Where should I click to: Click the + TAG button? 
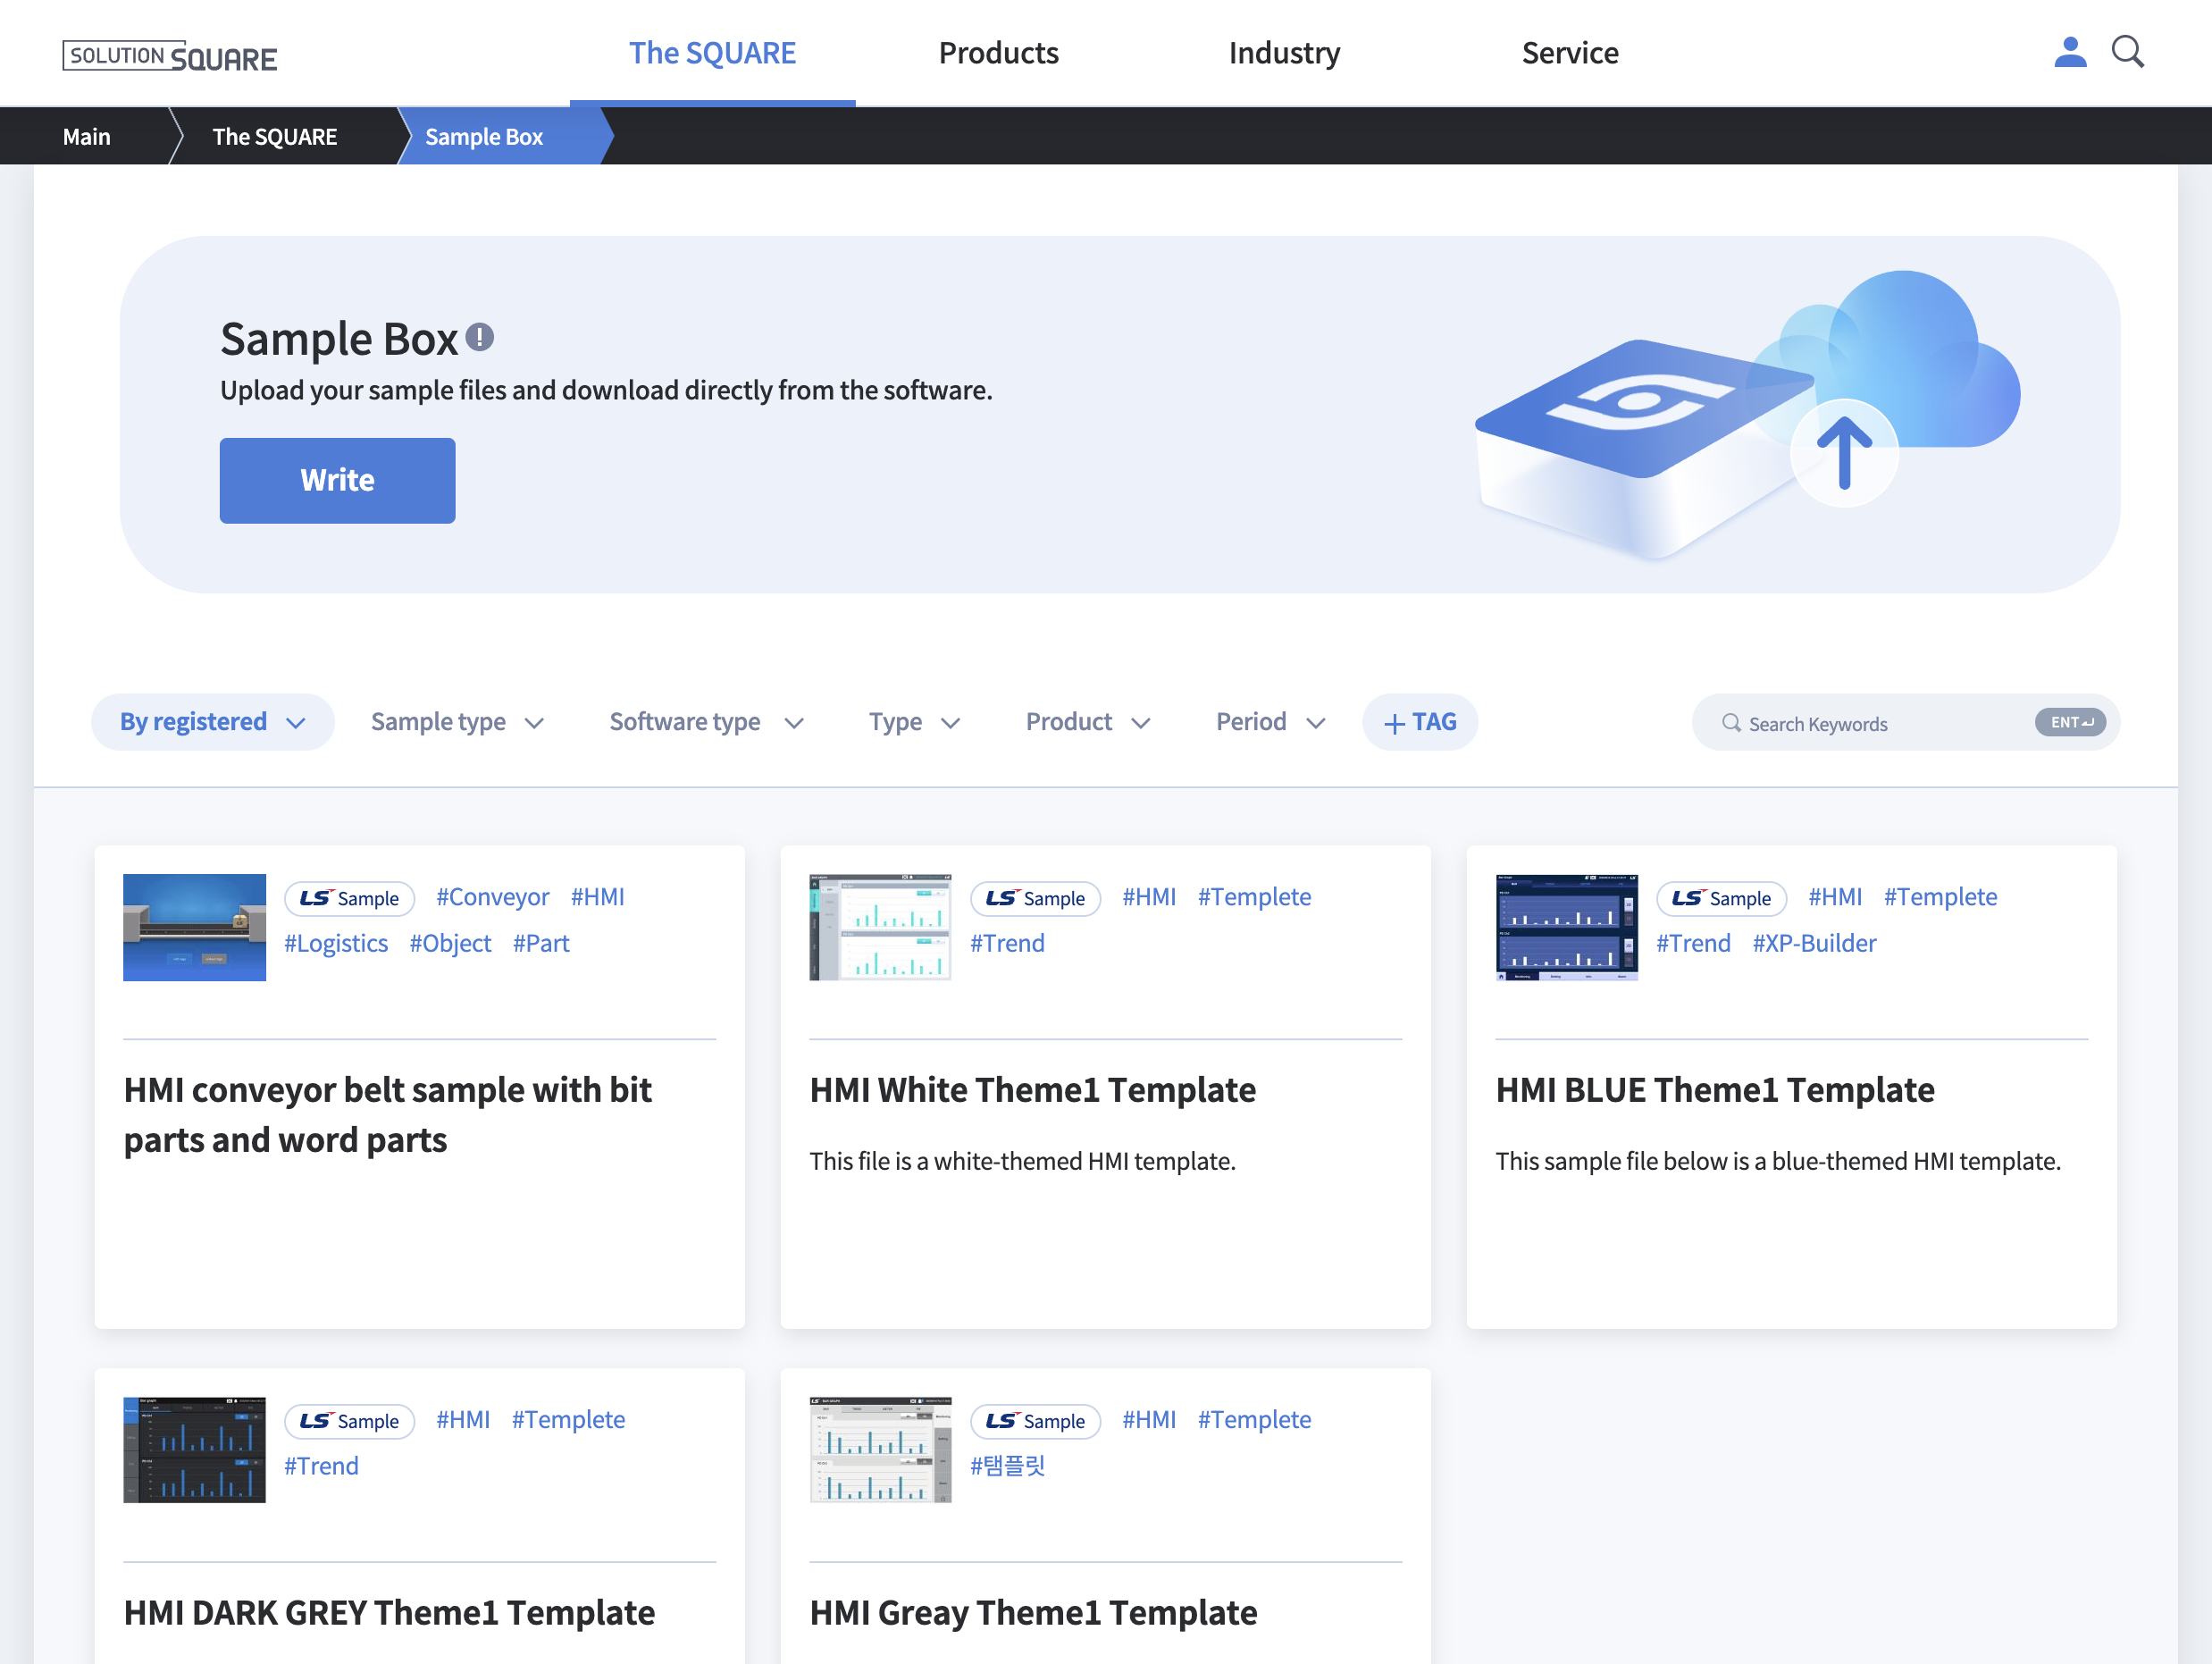tap(1420, 722)
